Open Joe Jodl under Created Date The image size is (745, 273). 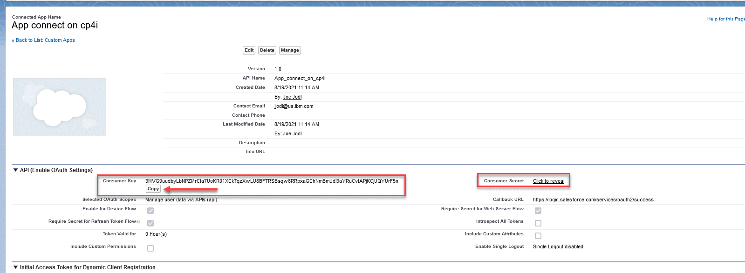click(x=292, y=97)
